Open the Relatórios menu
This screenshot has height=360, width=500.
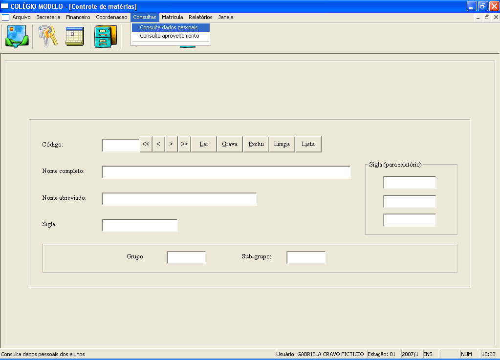pyautogui.click(x=200, y=17)
